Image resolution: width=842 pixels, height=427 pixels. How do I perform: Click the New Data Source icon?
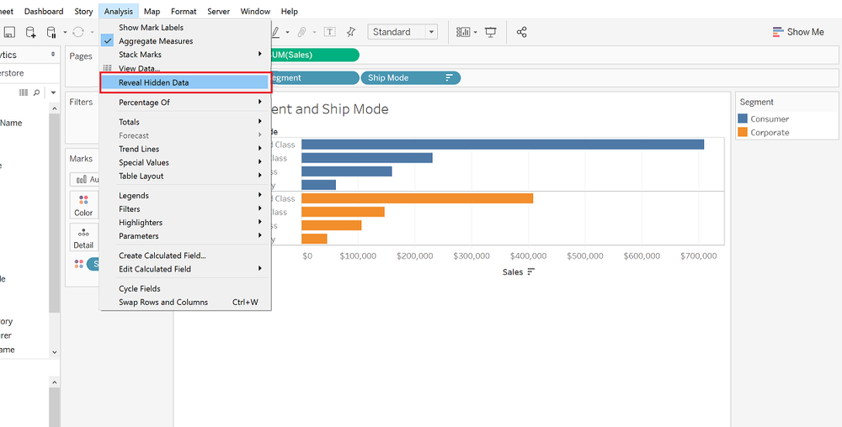point(31,32)
